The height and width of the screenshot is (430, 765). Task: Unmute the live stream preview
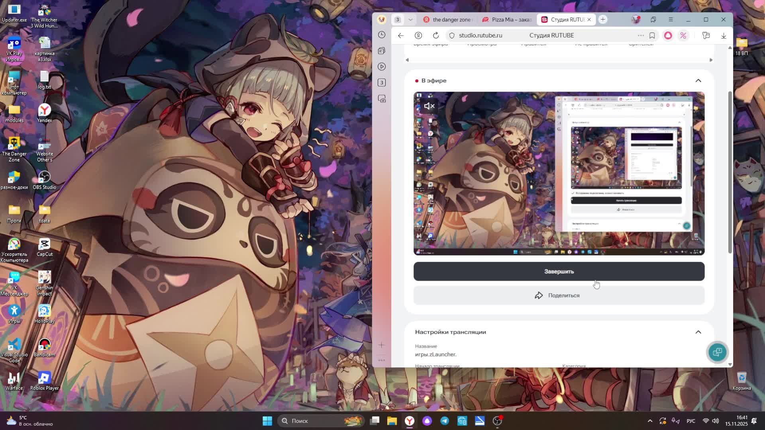pos(429,106)
